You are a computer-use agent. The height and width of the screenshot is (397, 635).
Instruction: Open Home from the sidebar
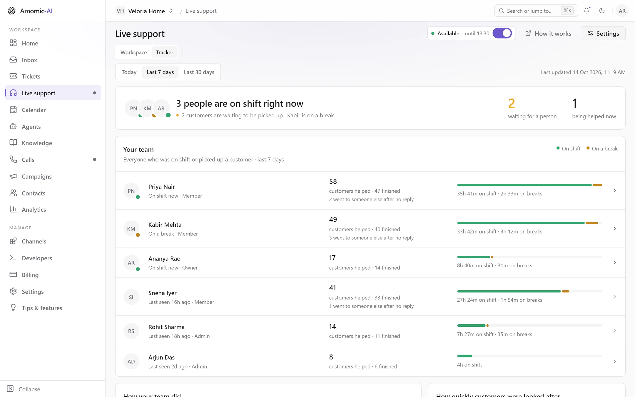(53, 43)
